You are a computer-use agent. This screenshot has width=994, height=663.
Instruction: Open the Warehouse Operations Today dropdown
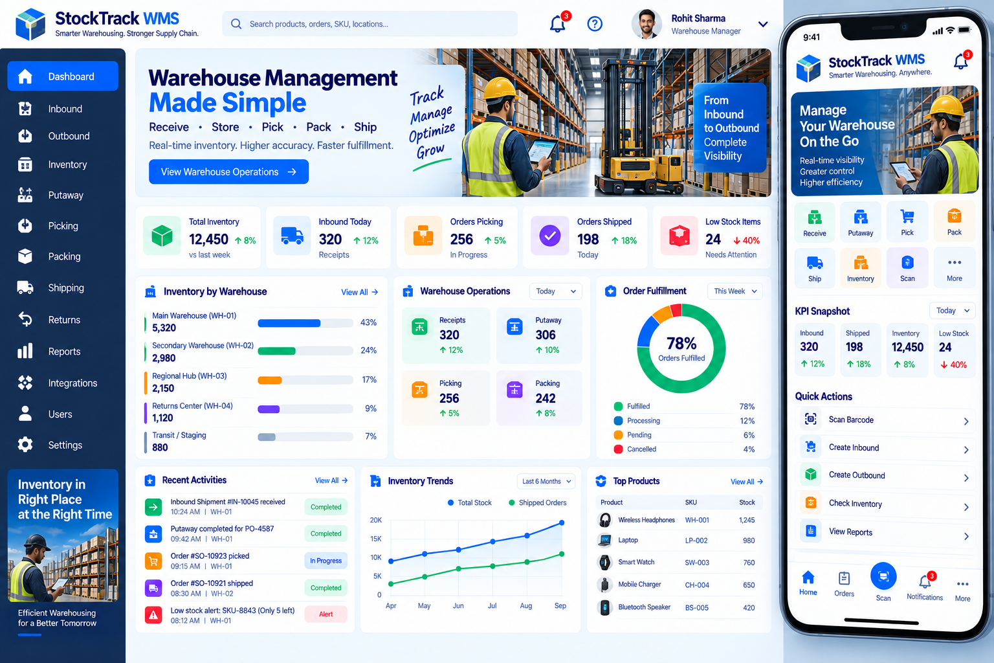(x=555, y=291)
